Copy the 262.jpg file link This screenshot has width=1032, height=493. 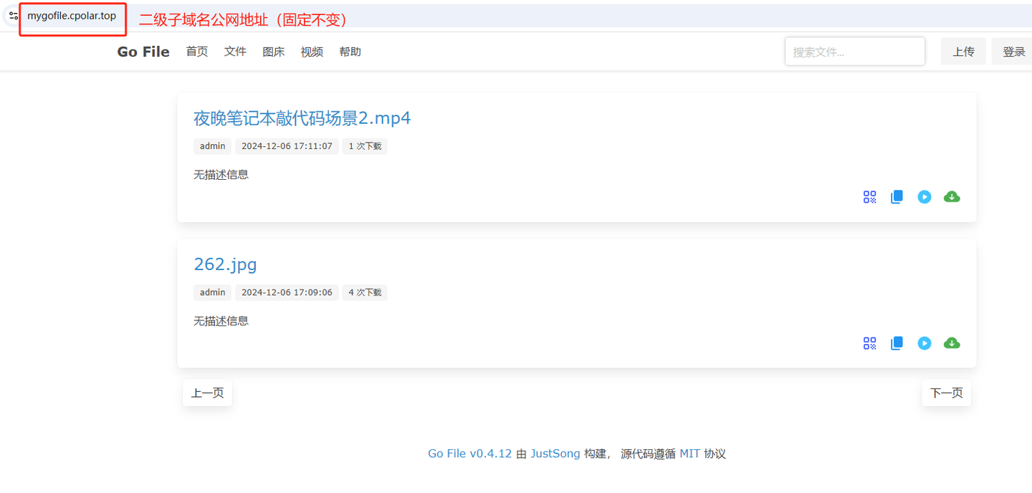tap(897, 343)
